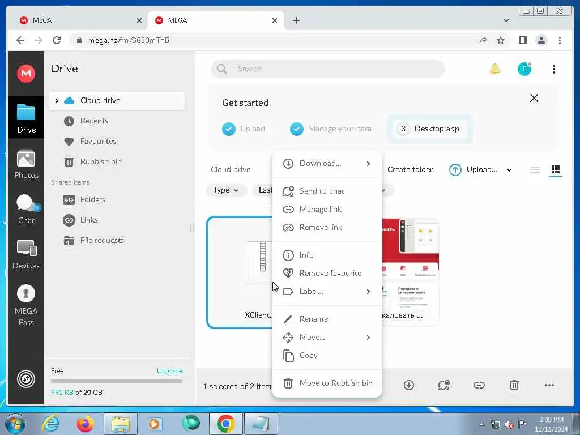
Task: Select Move to Rubbish bin
Action: pyautogui.click(x=327, y=383)
